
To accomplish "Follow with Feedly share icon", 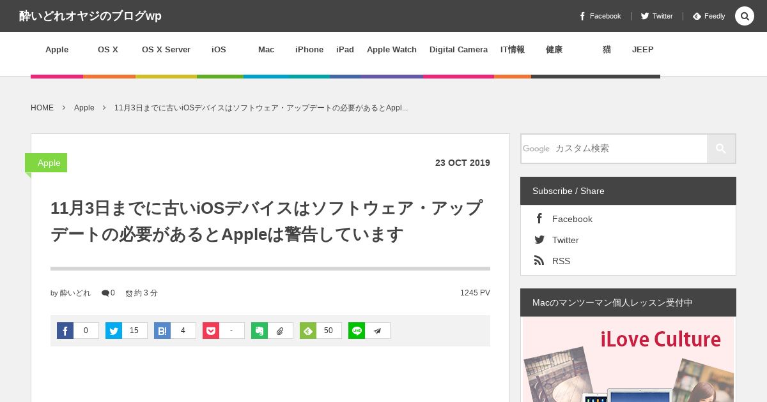I will click(x=308, y=331).
